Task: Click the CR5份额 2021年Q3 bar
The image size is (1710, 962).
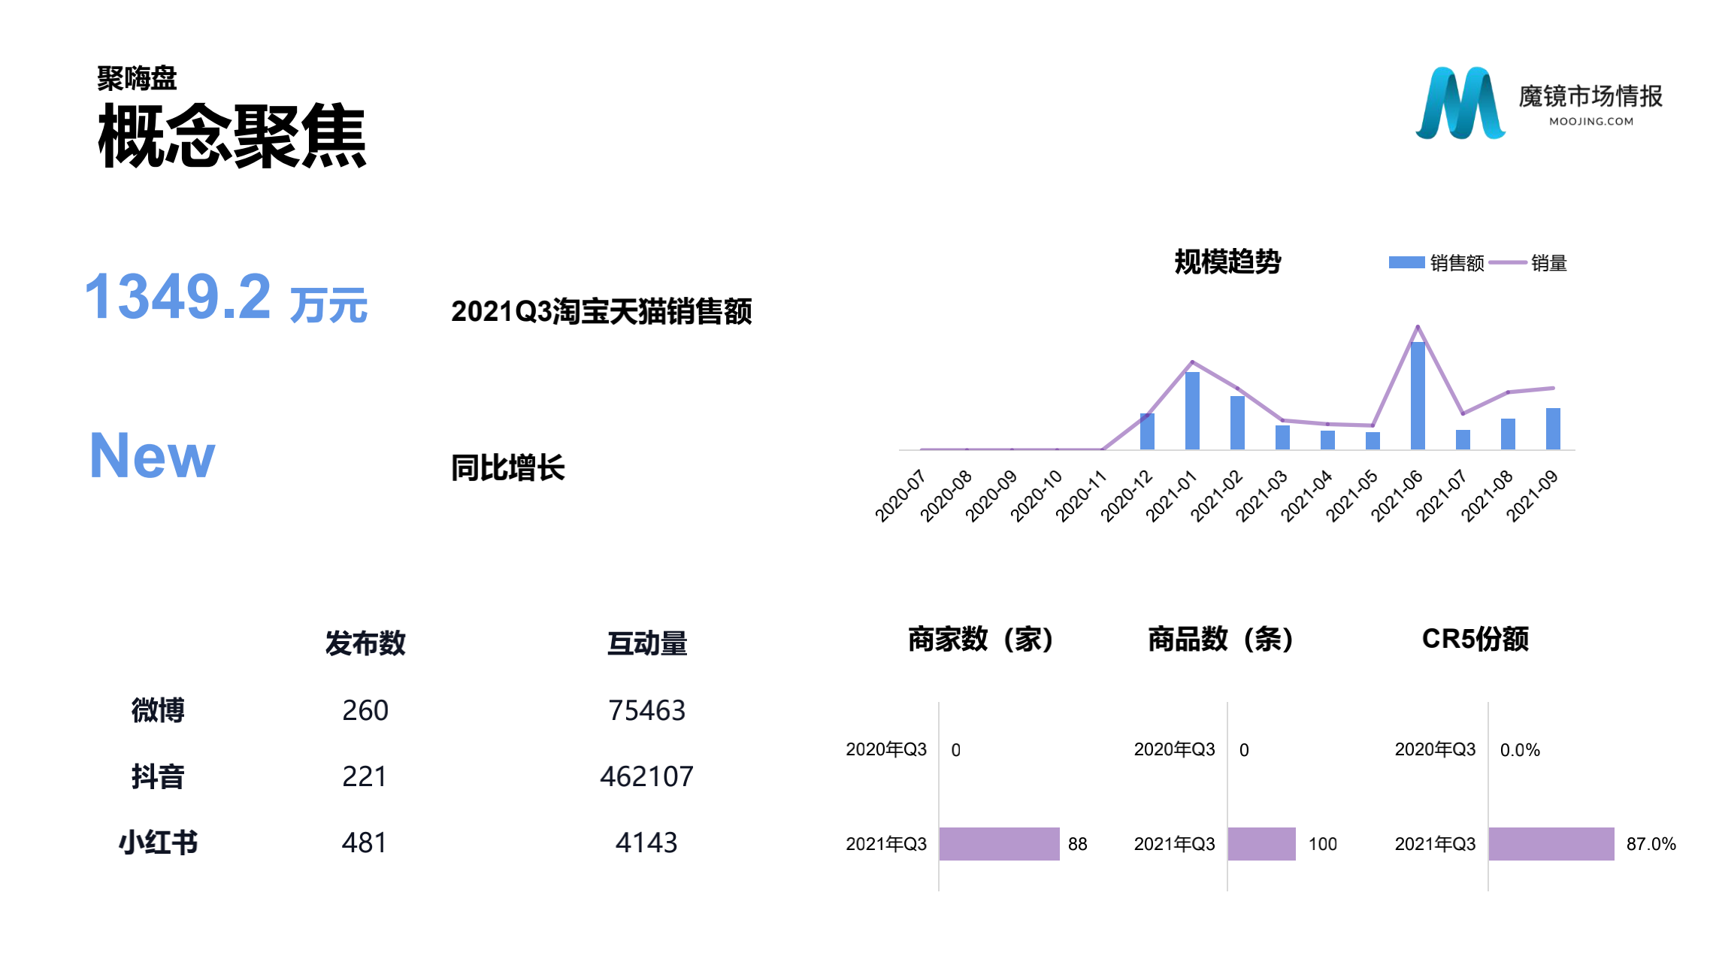Action: coord(1551,843)
